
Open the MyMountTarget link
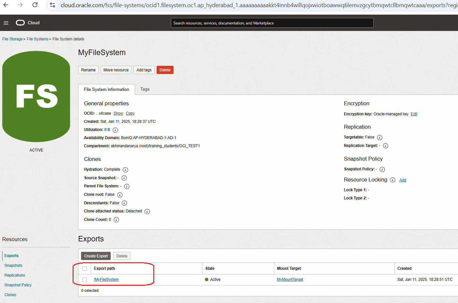290,280
